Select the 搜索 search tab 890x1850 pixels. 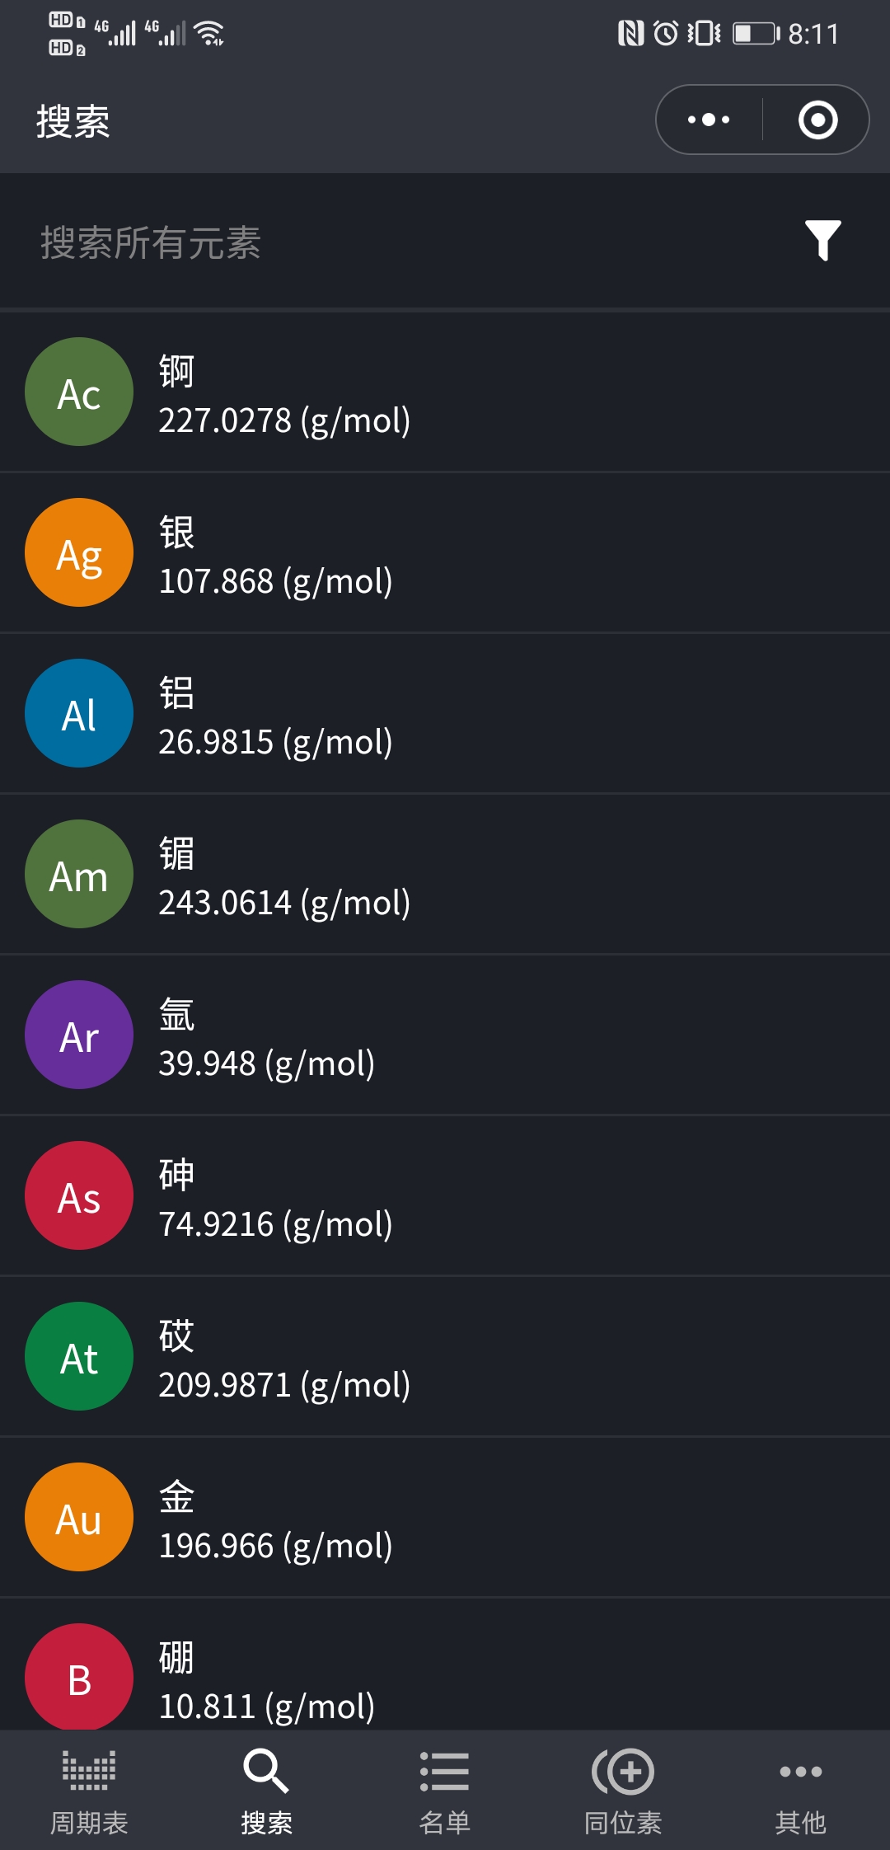click(x=267, y=1791)
